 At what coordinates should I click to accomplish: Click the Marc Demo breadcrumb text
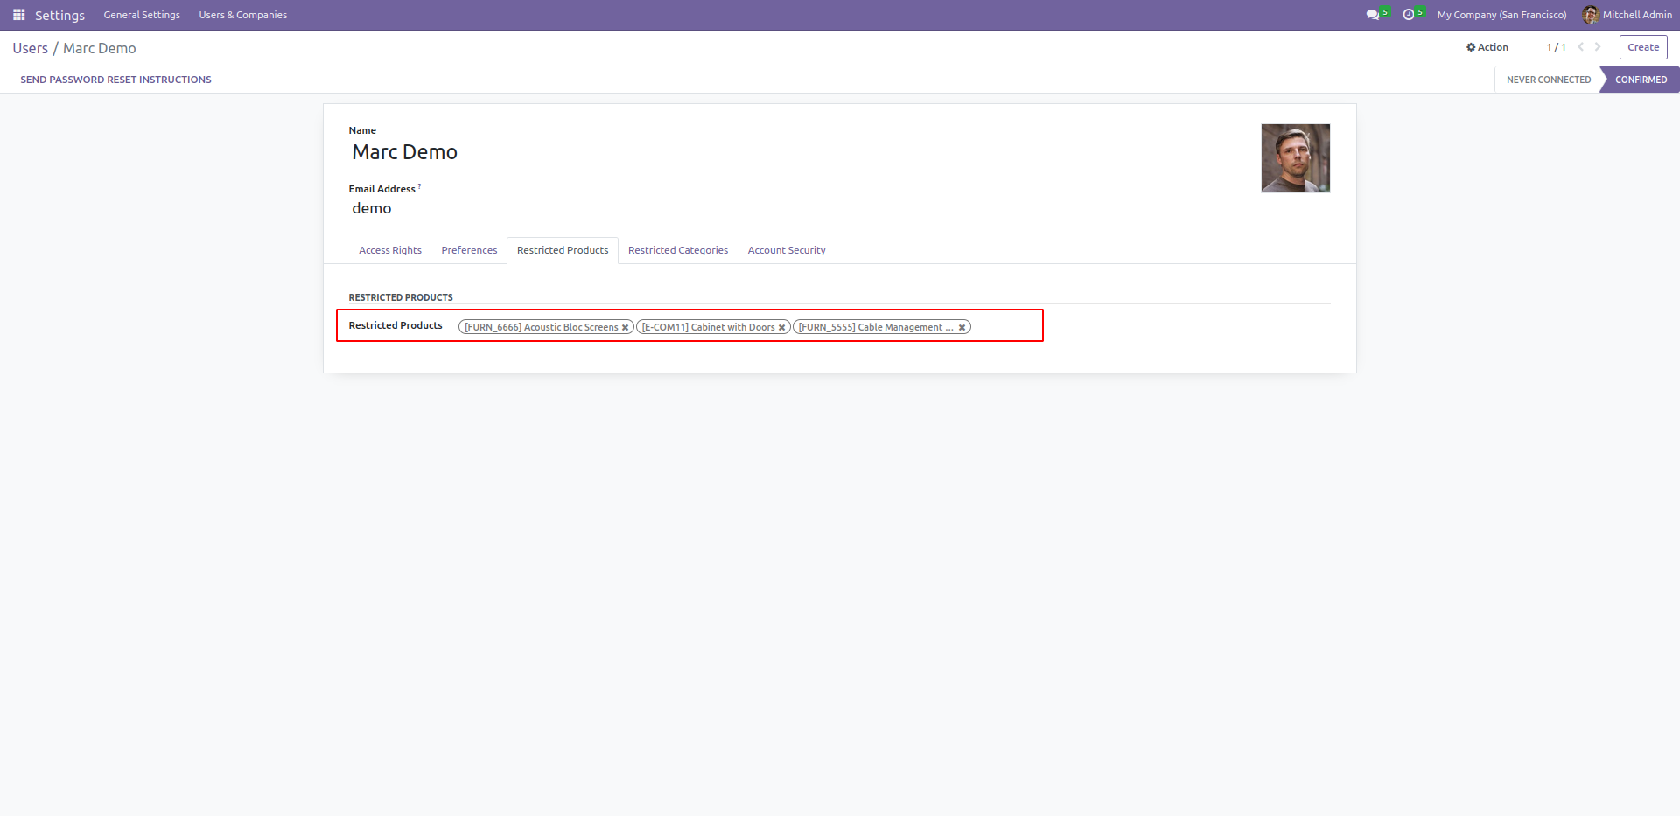100,48
